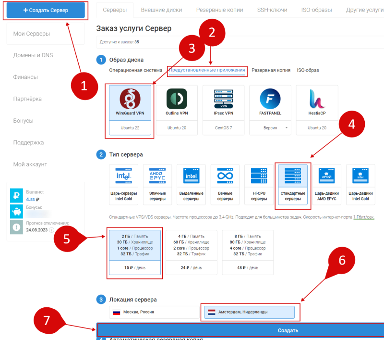Pick the IPsec VPN server icon
This screenshot has height=340, width=384.
pyautogui.click(x=224, y=99)
